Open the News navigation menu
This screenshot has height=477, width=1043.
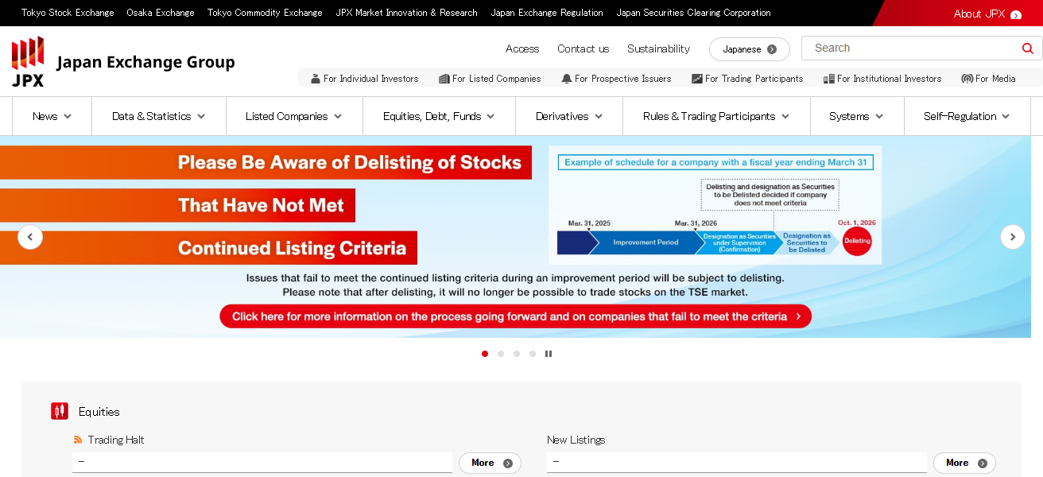click(52, 116)
